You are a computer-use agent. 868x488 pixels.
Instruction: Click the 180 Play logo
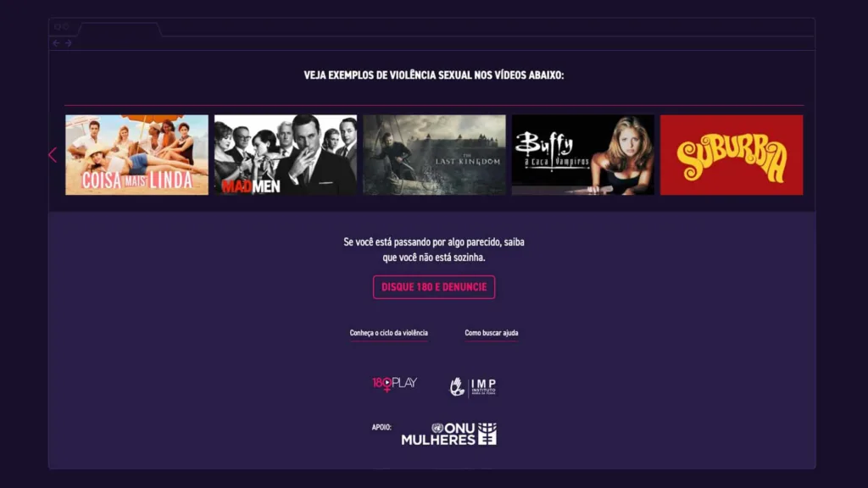(x=395, y=384)
